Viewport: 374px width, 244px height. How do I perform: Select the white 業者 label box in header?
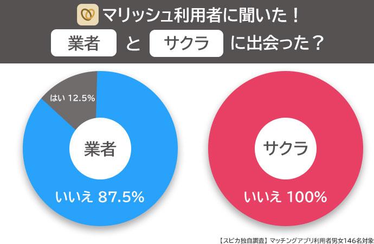coord(83,43)
